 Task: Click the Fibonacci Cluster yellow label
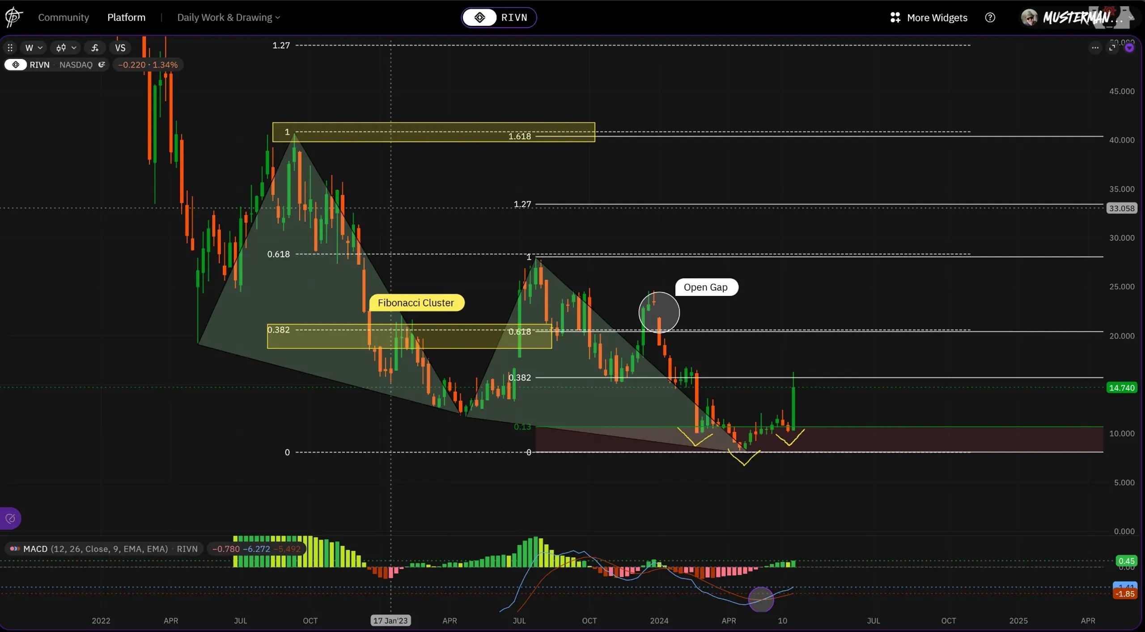pyautogui.click(x=416, y=303)
